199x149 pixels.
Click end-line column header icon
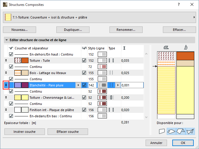(84, 48)
